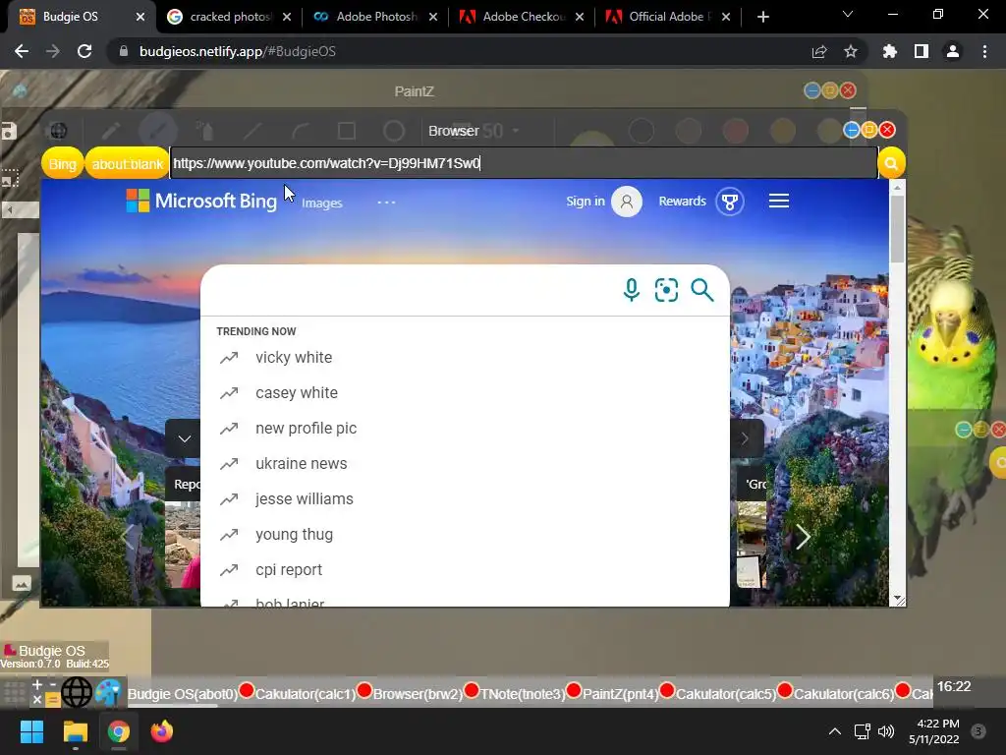Launch the paint palette icon in Budgie taskbar
Image resolution: width=1006 pixels, height=755 pixels.
108,693
